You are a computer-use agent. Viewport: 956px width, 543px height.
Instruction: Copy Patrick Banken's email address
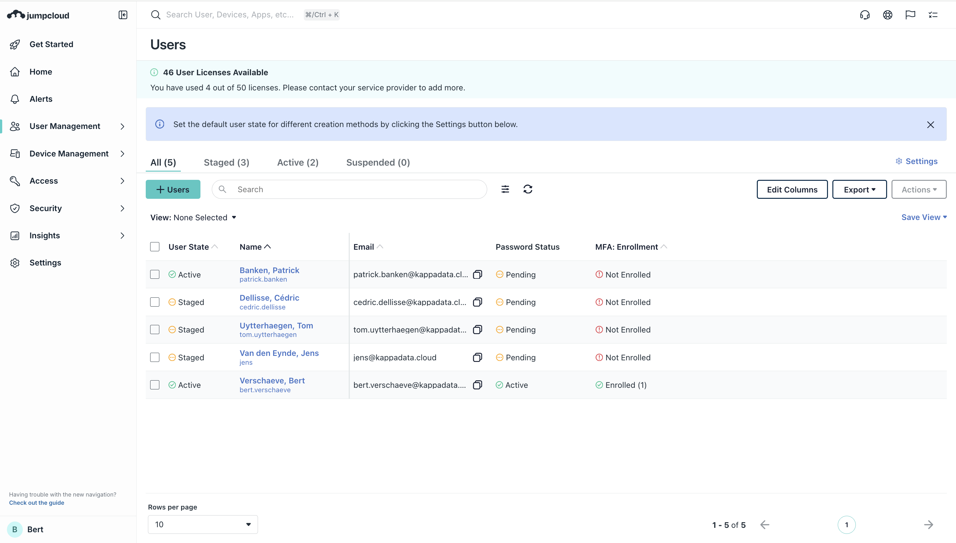click(x=477, y=274)
